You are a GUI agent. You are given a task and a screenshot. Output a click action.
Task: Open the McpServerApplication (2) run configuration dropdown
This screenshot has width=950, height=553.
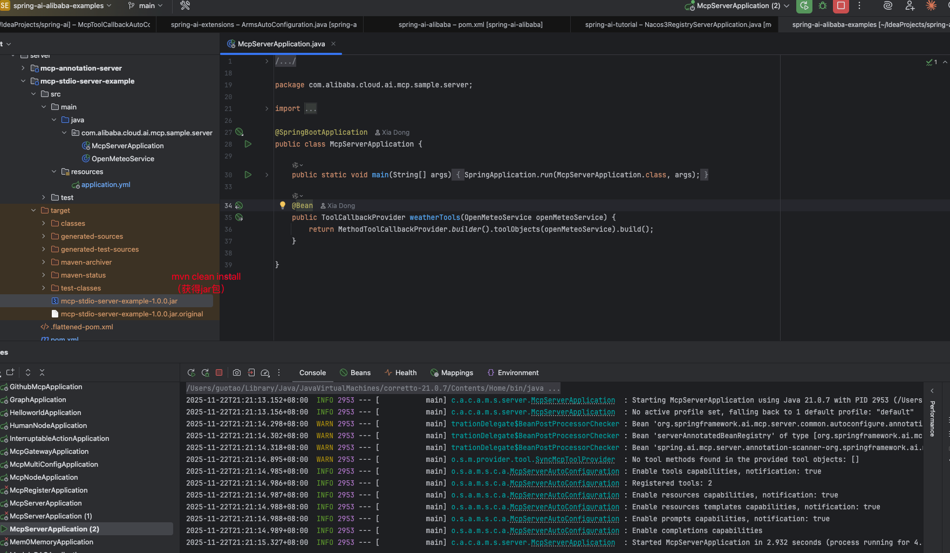(738, 6)
